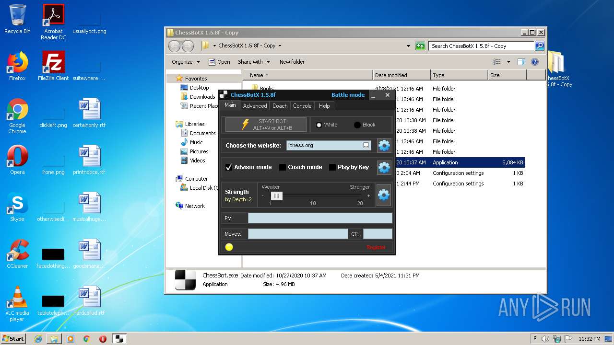This screenshot has height=345, width=614.
Task: Select Network in navigation pane
Action: [190, 206]
